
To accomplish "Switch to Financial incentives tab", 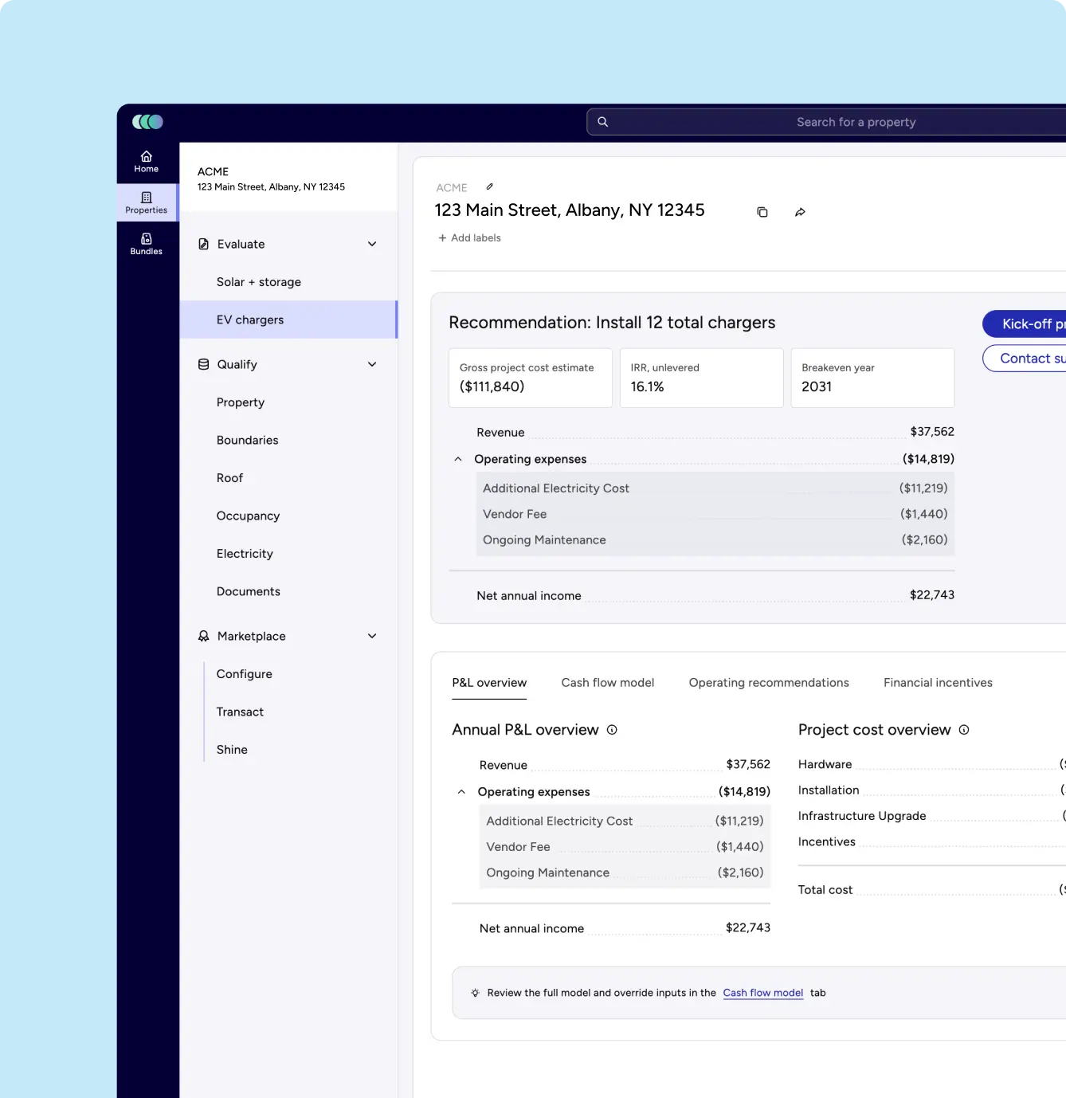I will coord(938,683).
